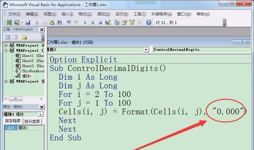Click the View Microsoft Excel icon
This screenshot has height=150, width=254.
pyautogui.click(x=9, y=22)
